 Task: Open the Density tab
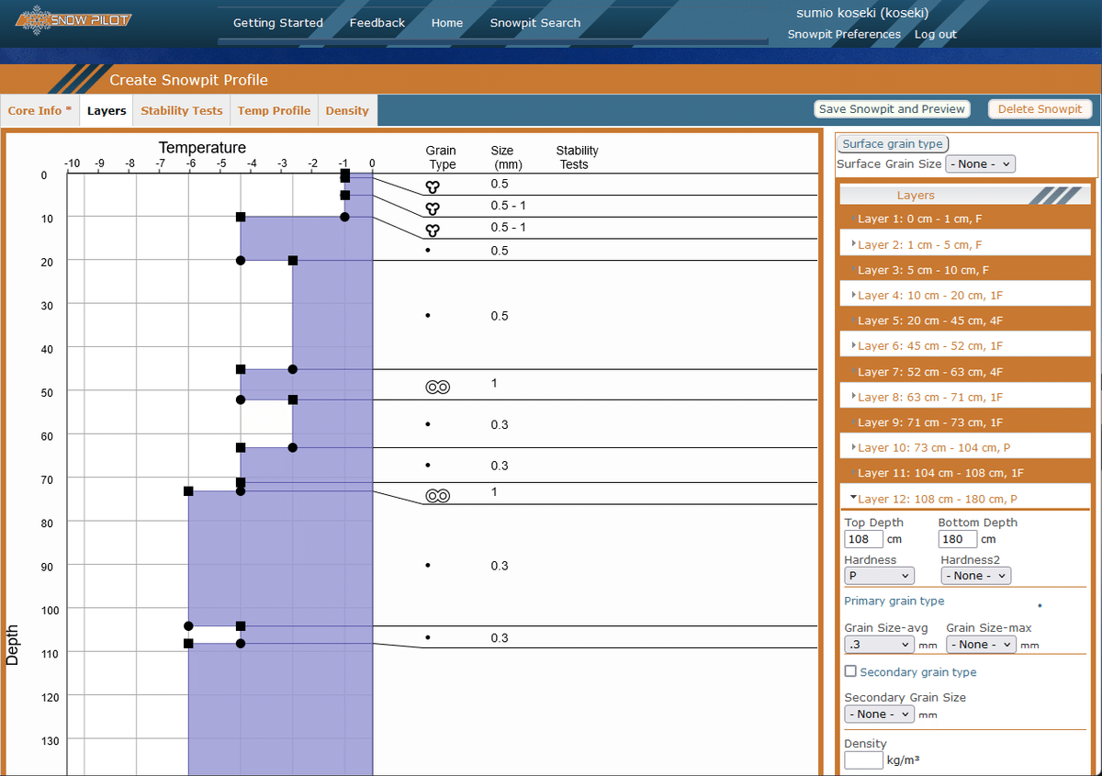click(x=347, y=111)
